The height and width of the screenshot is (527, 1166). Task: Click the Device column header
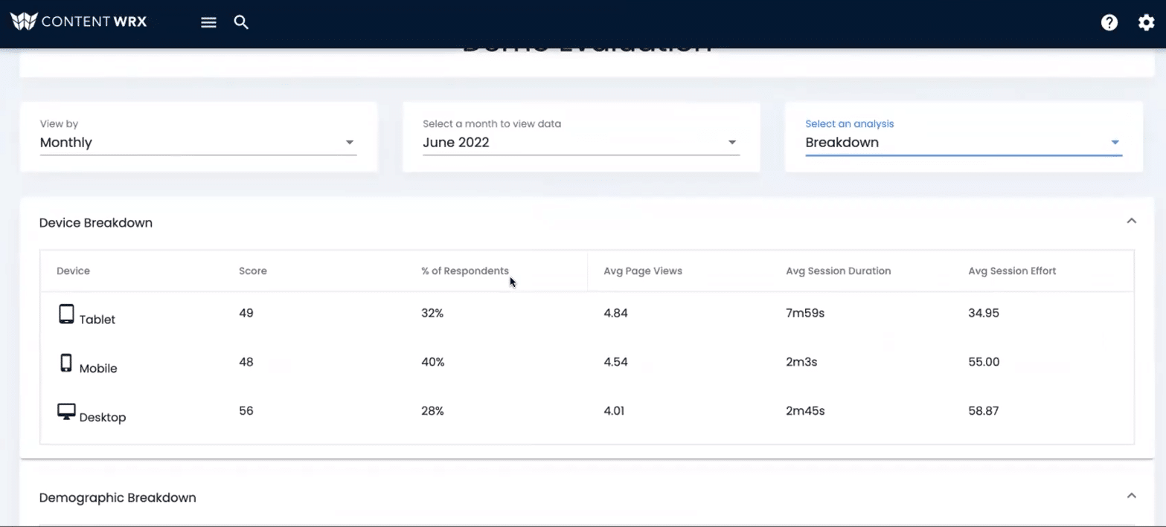coord(73,271)
